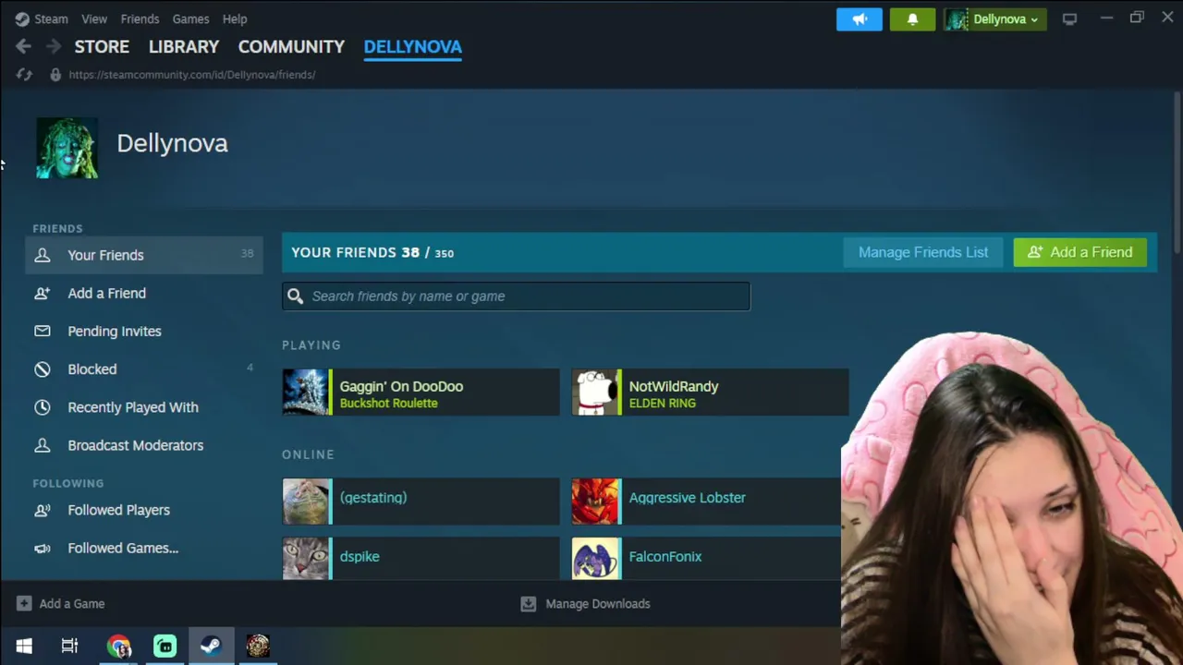This screenshot has width=1183, height=665.
Task: Open dspike friend card
Action: click(x=421, y=559)
